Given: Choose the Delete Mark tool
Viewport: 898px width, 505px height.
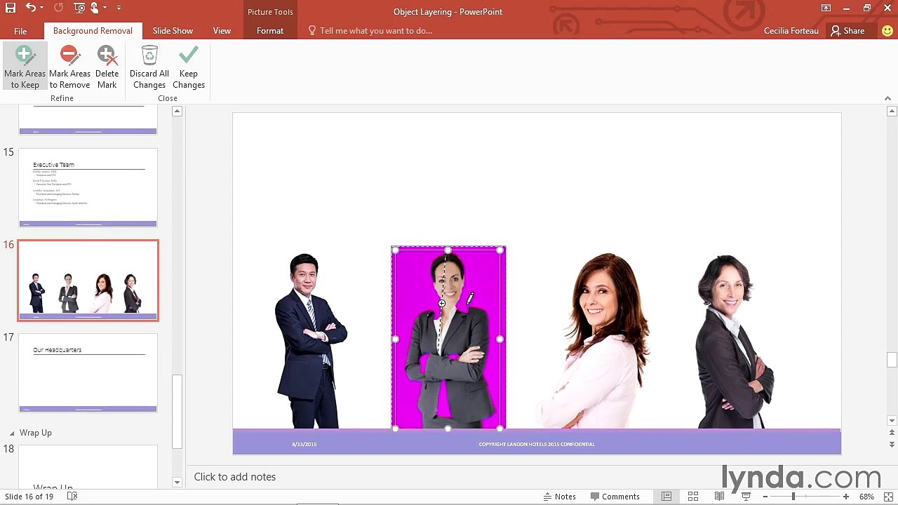Looking at the screenshot, I should point(107,67).
